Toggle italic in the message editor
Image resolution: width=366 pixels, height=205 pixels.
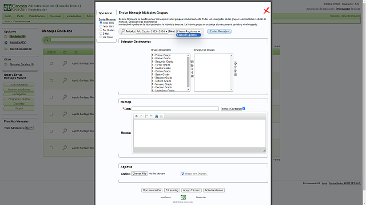(x=141, y=116)
